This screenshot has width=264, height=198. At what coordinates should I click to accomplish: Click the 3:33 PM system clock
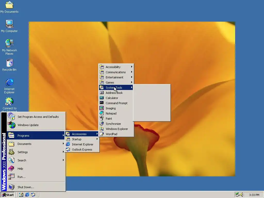[254, 195]
